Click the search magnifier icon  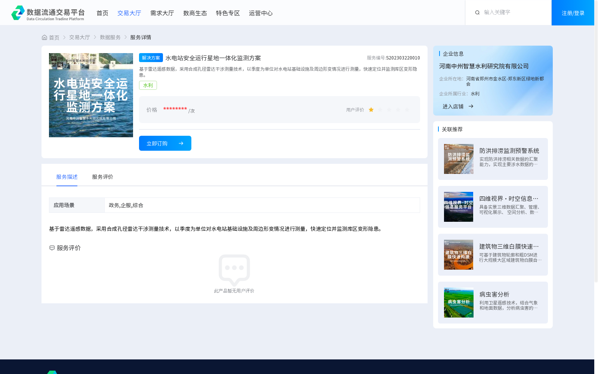[477, 13]
